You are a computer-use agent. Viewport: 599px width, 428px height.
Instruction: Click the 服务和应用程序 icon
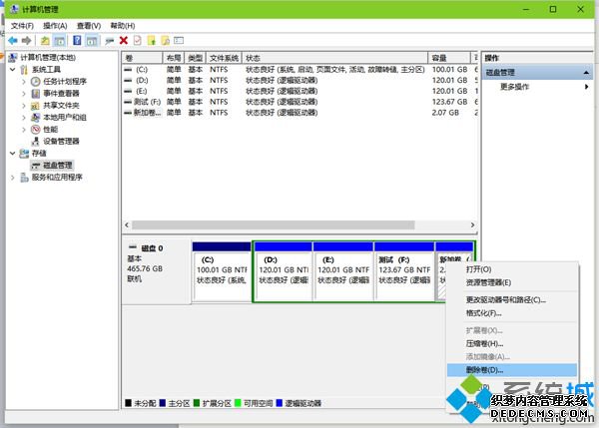coord(24,178)
